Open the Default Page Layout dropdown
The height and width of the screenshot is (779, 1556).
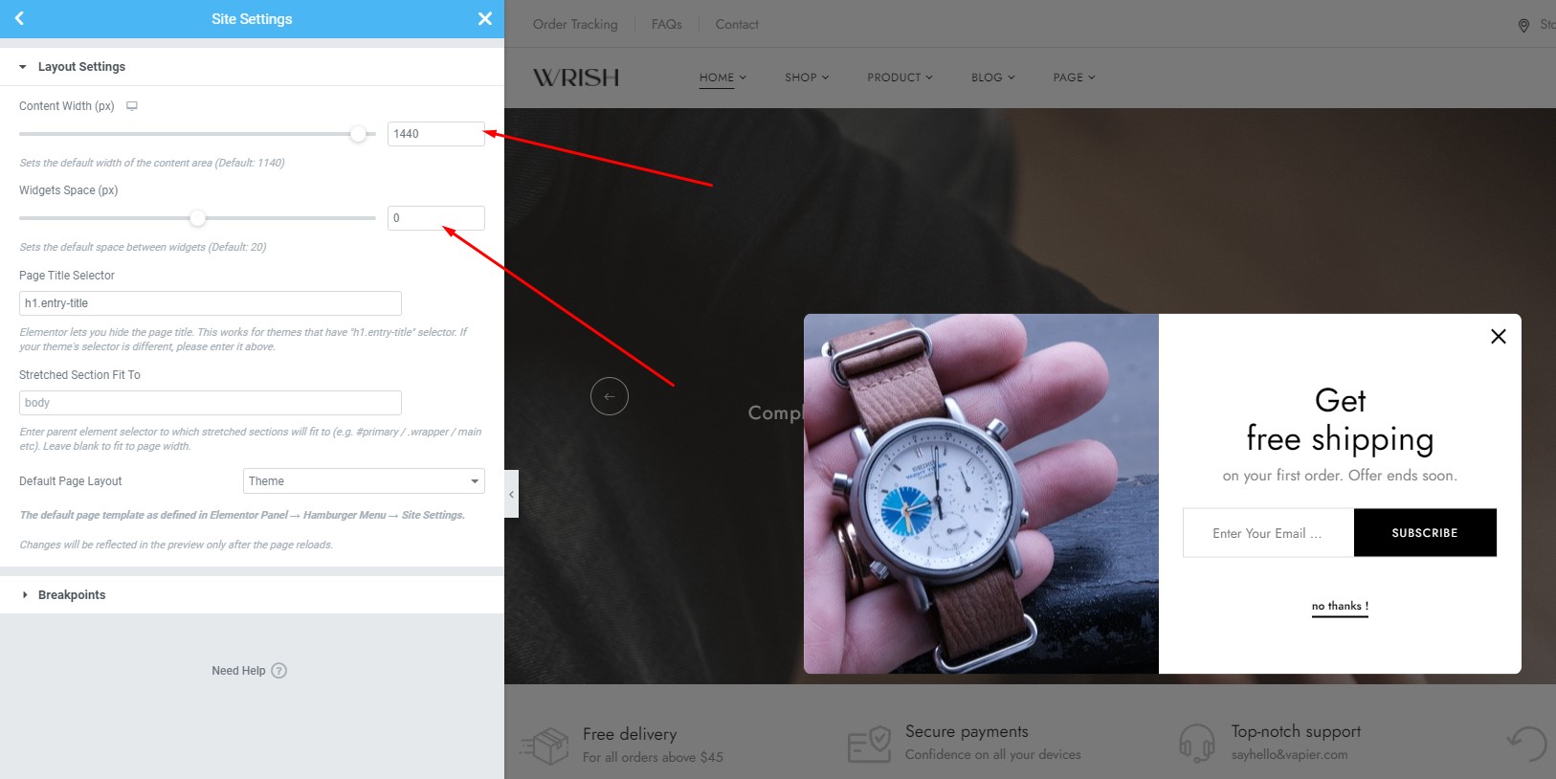click(x=364, y=481)
